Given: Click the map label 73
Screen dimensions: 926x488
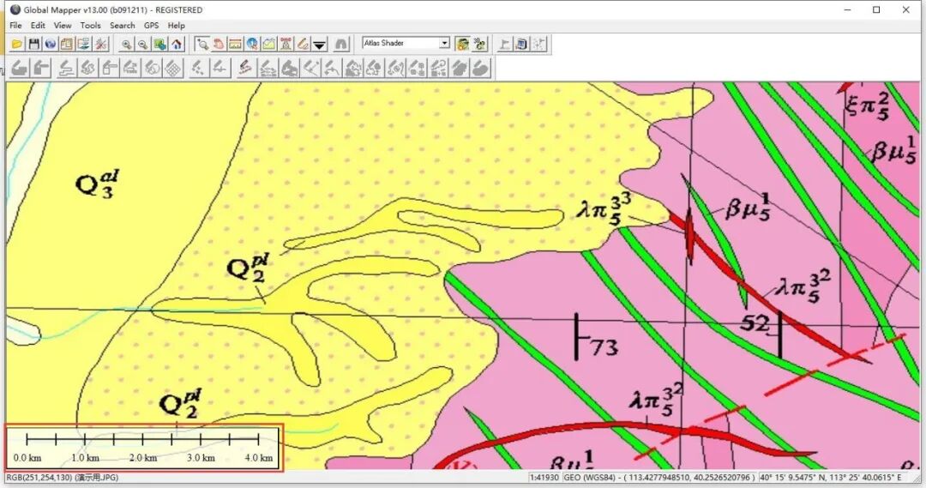Looking at the screenshot, I should point(604,346).
